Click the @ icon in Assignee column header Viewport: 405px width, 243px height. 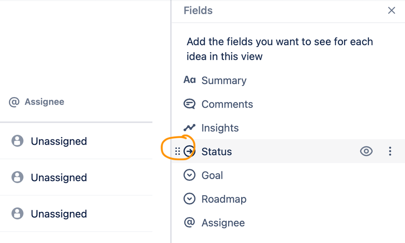coord(14,102)
